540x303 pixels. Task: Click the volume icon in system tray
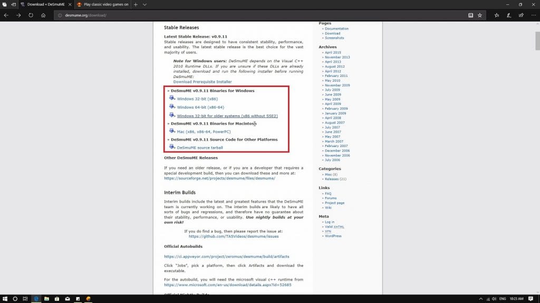pos(494,299)
